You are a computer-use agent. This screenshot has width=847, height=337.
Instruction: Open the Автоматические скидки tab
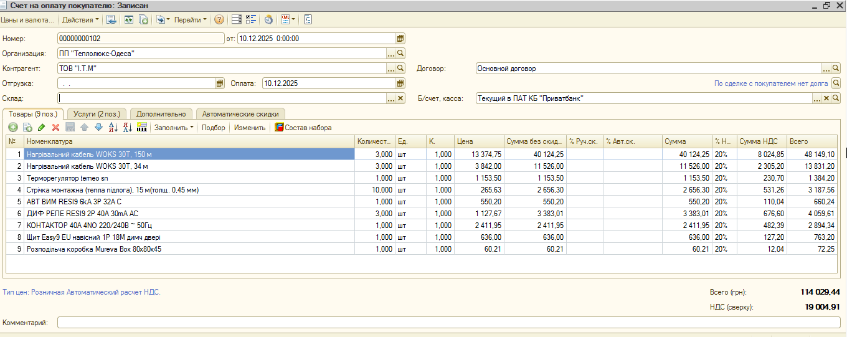(241, 114)
